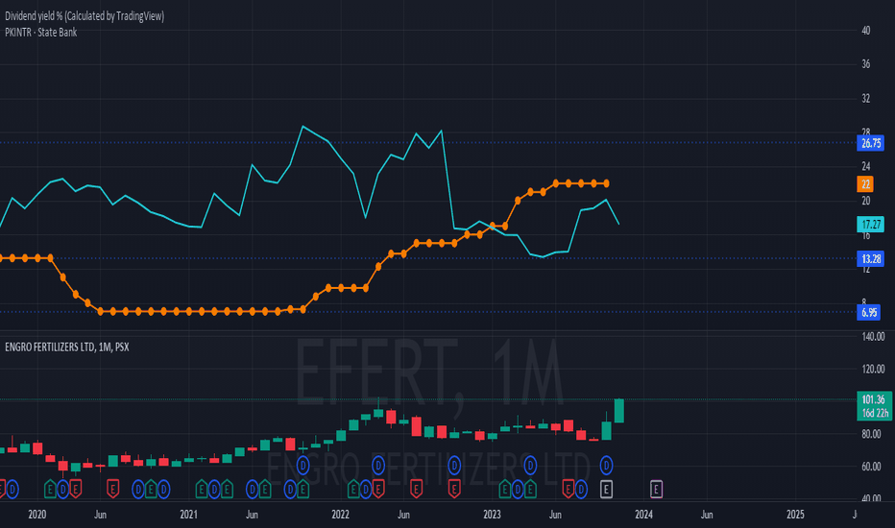Click the Dividend yield % indicator title
Viewport: 895px width, 528px height.
[x=85, y=16]
